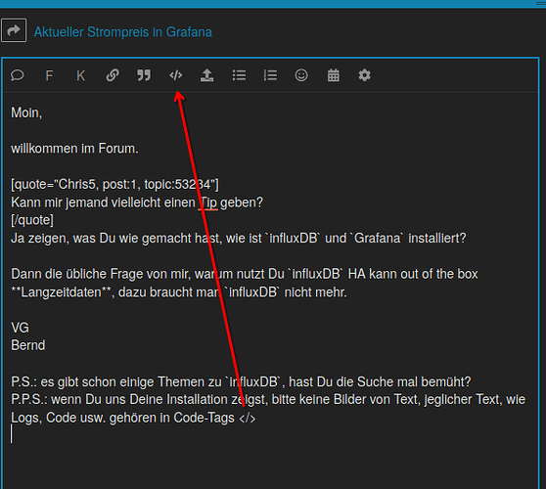Image resolution: width=546 pixels, height=489 pixels.
Task: Insert a date using the calendar icon
Action: click(334, 75)
